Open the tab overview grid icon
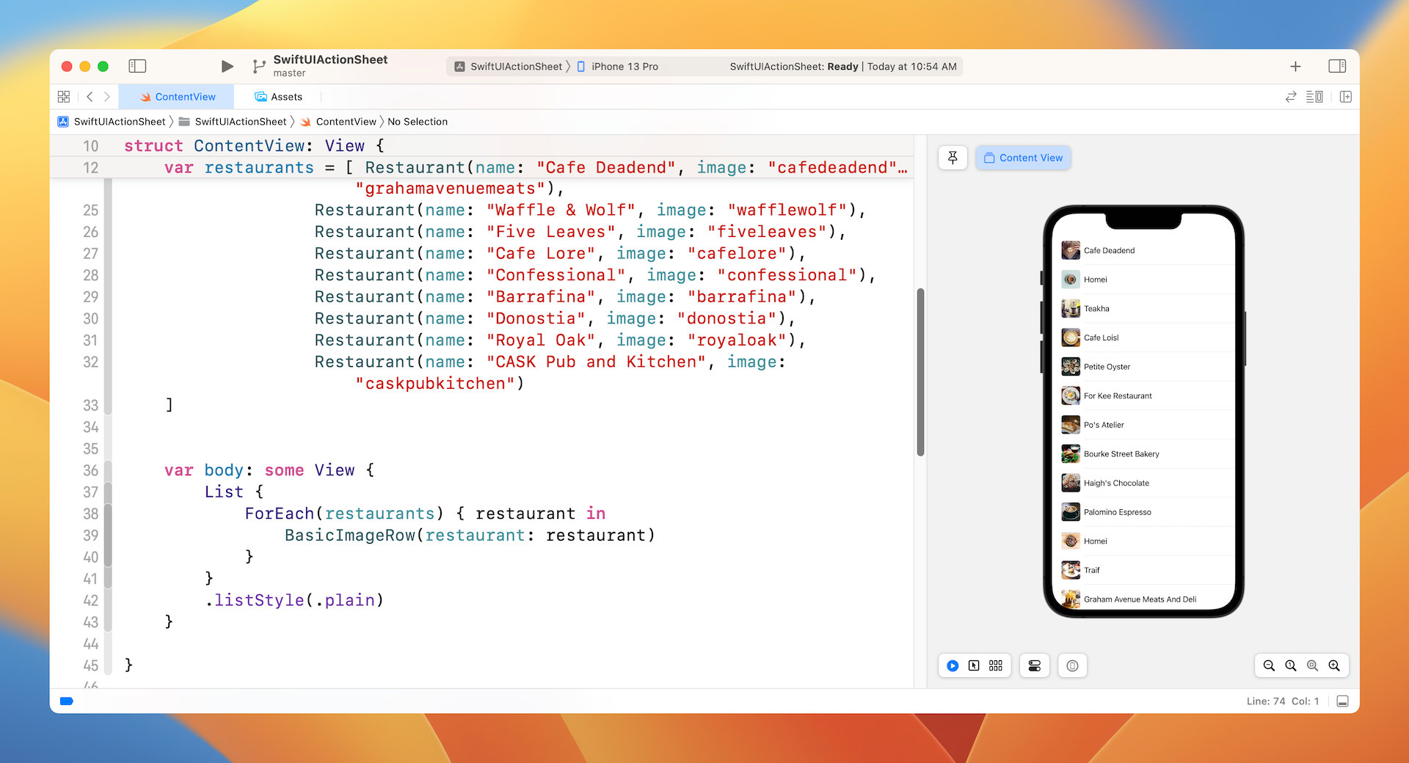 64,96
